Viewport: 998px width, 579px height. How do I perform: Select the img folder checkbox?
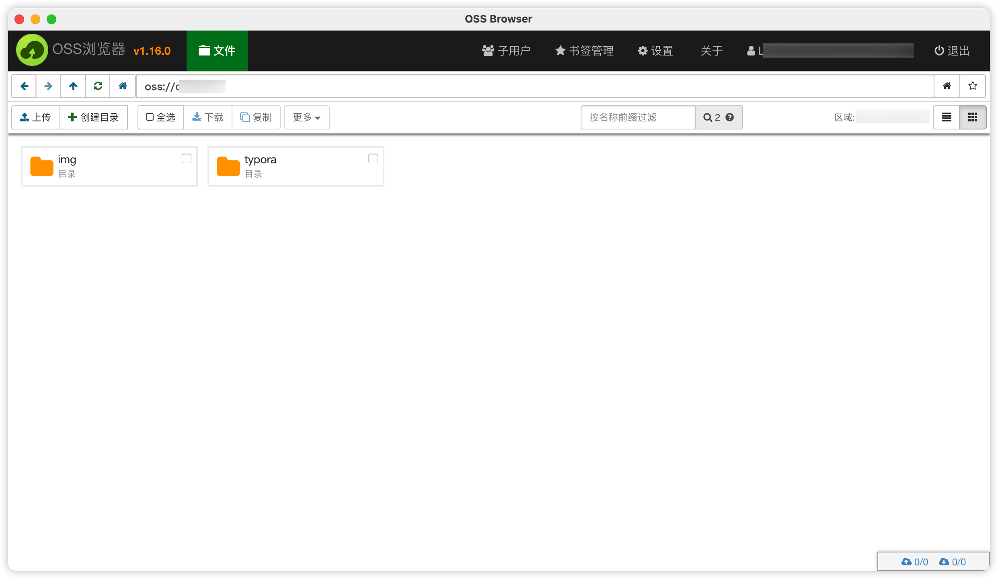[x=187, y=158]
